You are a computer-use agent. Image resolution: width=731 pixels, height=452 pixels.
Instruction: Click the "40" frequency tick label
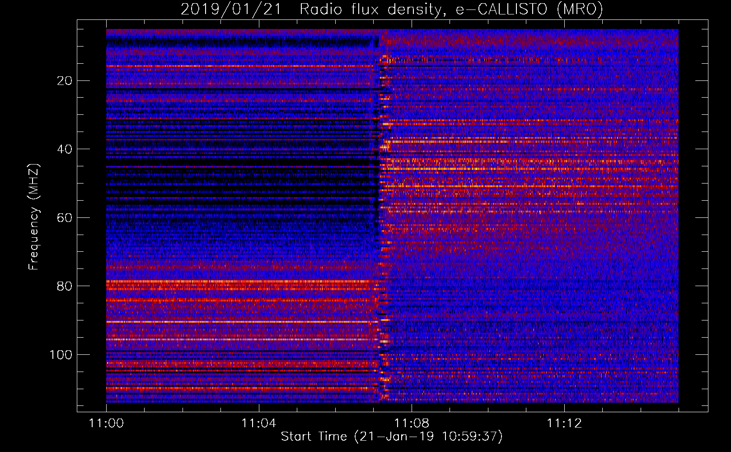click(x=65, y=149)
